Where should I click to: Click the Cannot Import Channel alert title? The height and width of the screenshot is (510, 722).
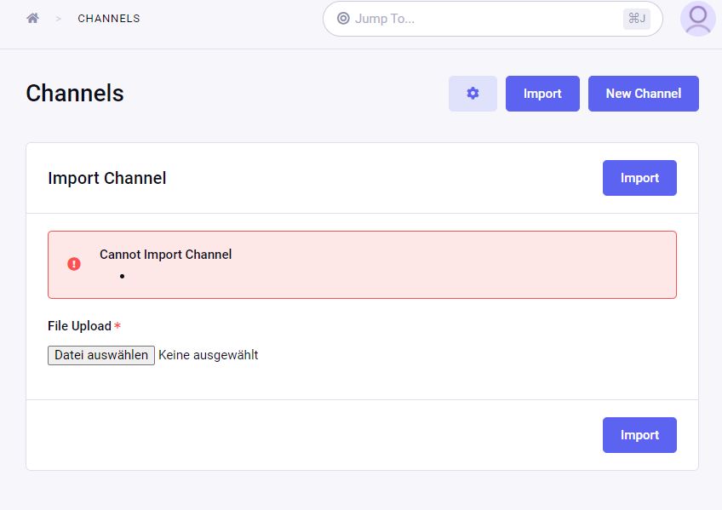click(x=165, y=255)
